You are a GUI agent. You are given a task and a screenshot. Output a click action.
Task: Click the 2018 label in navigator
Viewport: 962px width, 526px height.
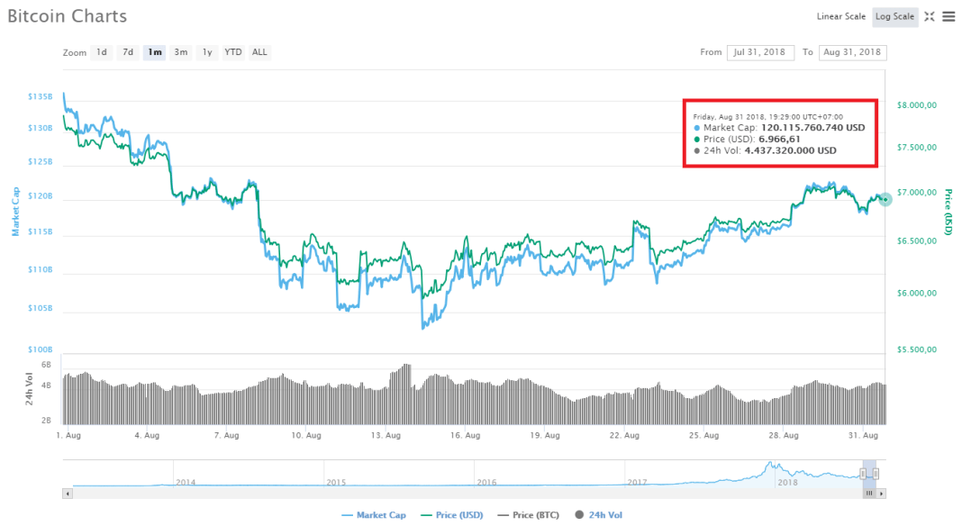788,483
